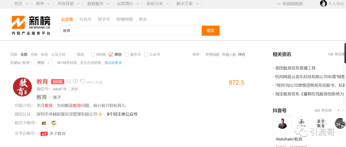This screenshot has height=147, width=346.
Task: Click the 点此收录 link
Action: coord(115,63)
